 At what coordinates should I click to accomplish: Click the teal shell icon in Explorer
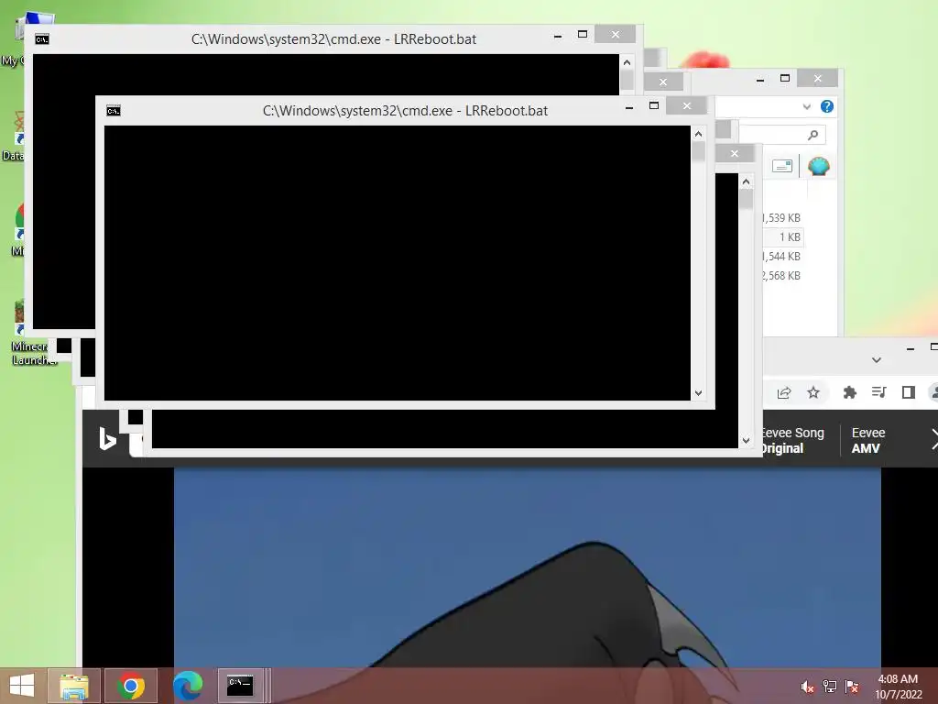(818, 166)
